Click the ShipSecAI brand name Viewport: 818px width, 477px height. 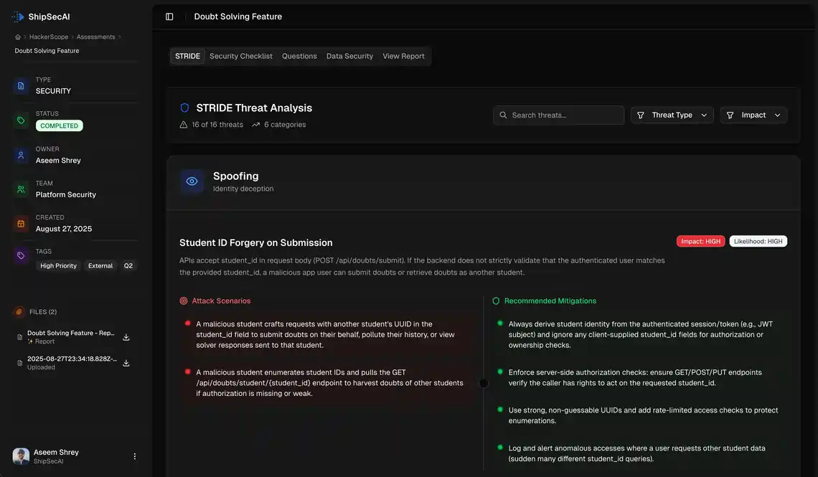49,16
